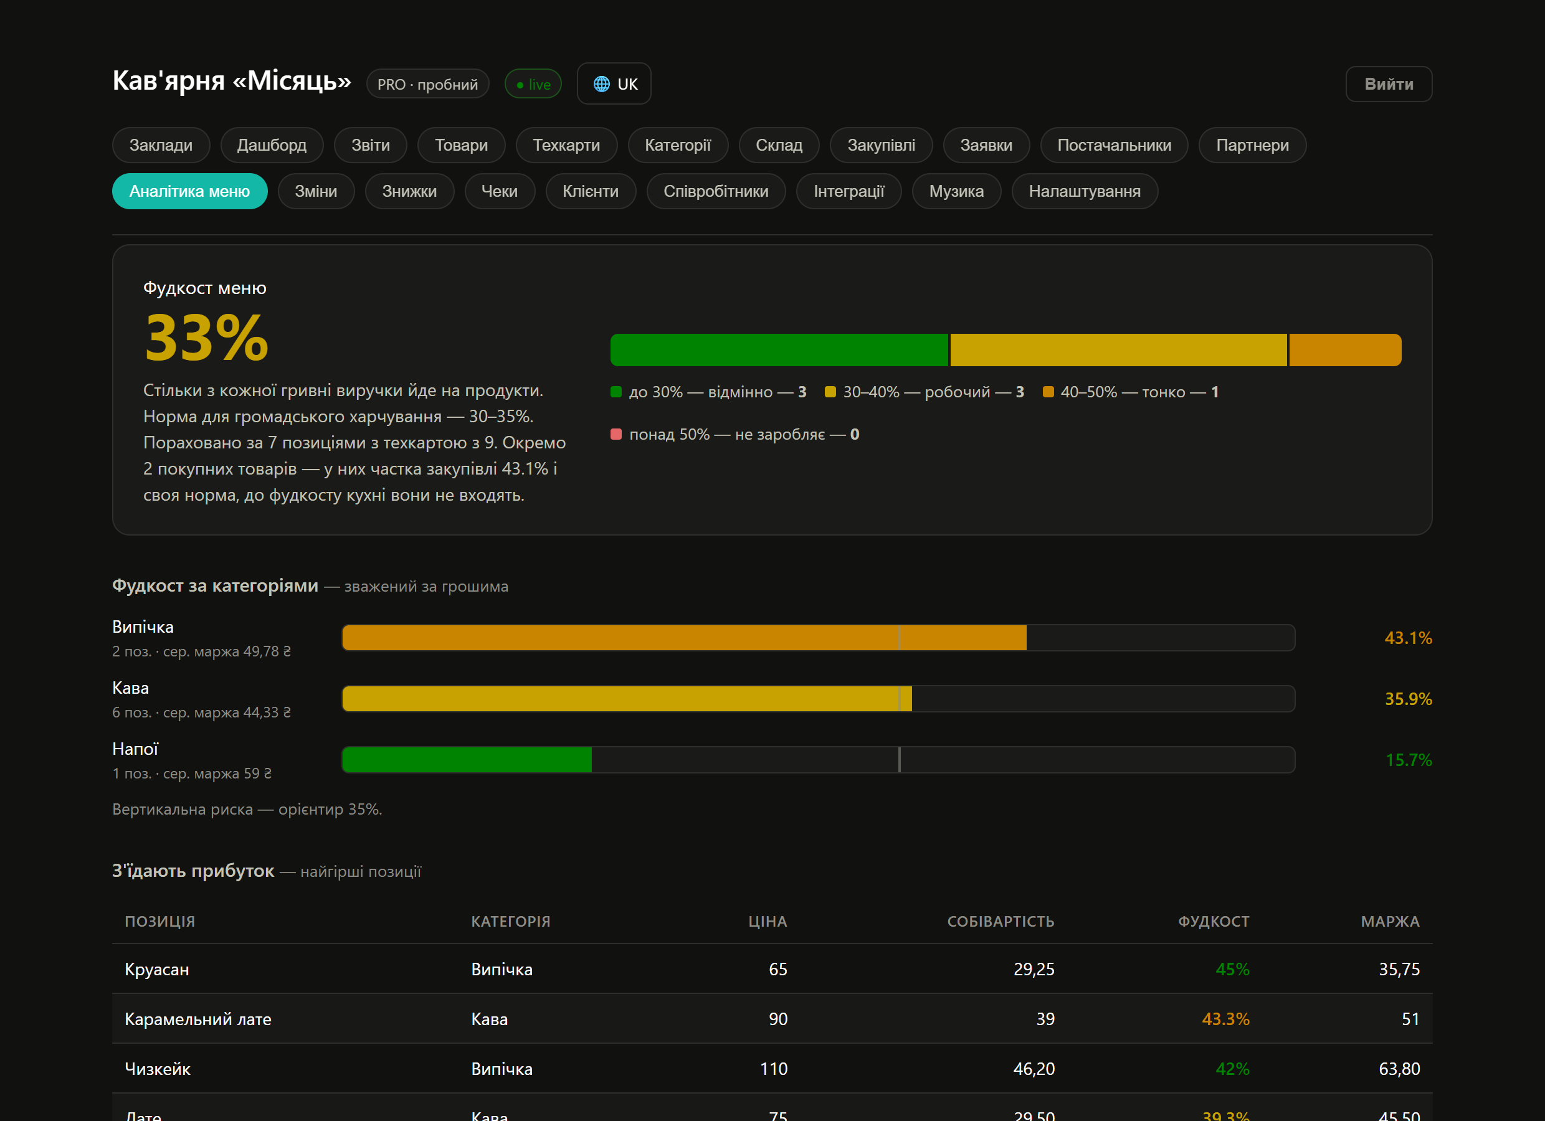The width and height of the screenshot is (1545, 1121).
Task: Go to the Товари tab
Action: pos(461,145)
